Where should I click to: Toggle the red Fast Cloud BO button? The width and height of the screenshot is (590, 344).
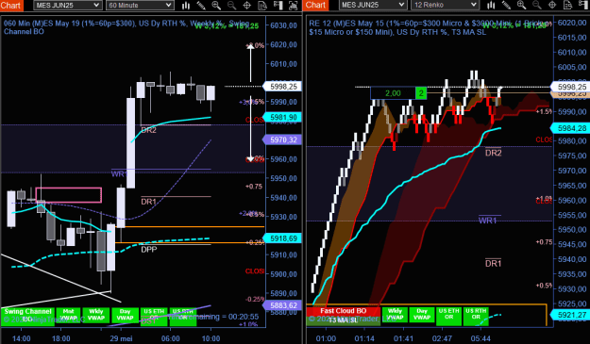343,311
